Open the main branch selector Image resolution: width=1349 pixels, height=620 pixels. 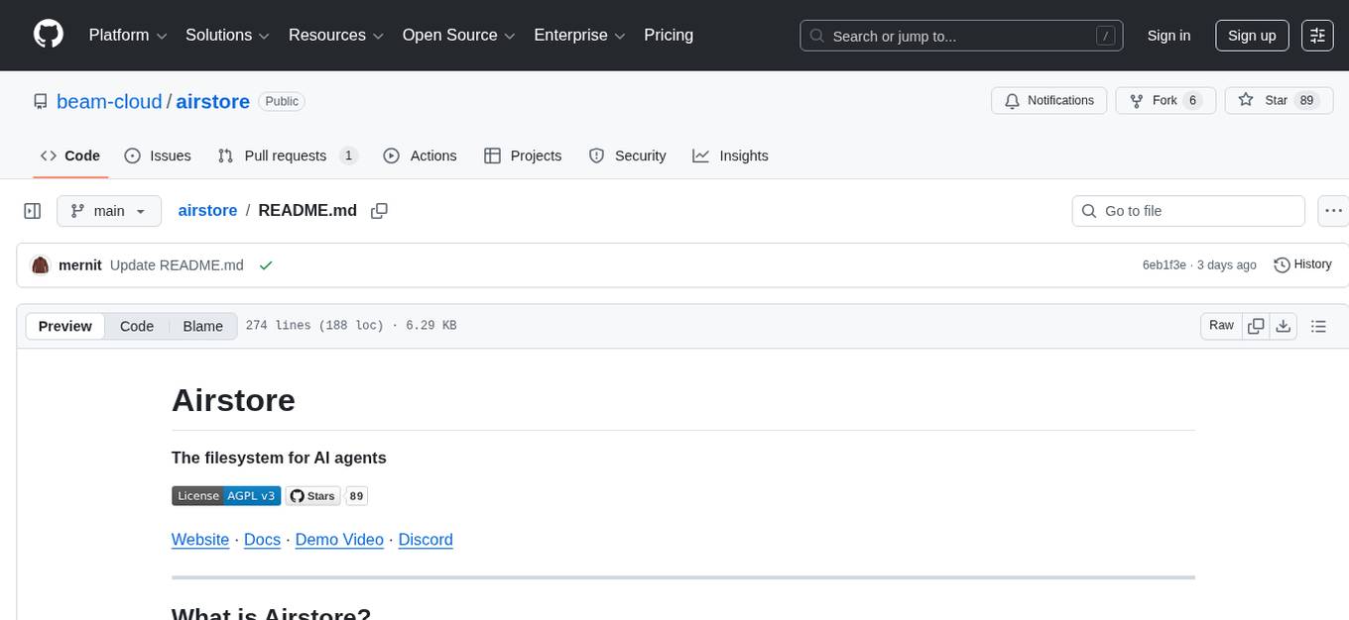pos(108,210)
